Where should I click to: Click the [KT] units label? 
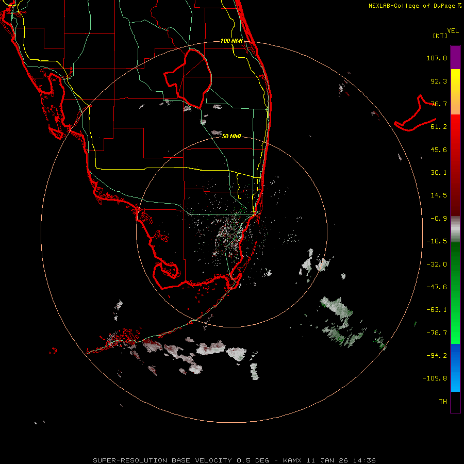pos(440,36)
